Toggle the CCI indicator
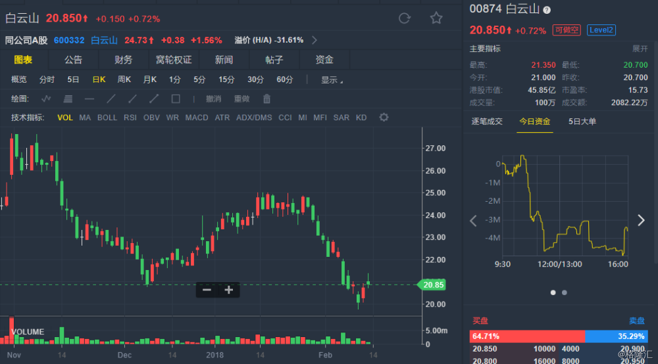 (285, 118)
